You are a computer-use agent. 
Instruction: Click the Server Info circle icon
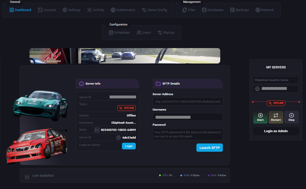pyautogui.click(x=82, y=84)
